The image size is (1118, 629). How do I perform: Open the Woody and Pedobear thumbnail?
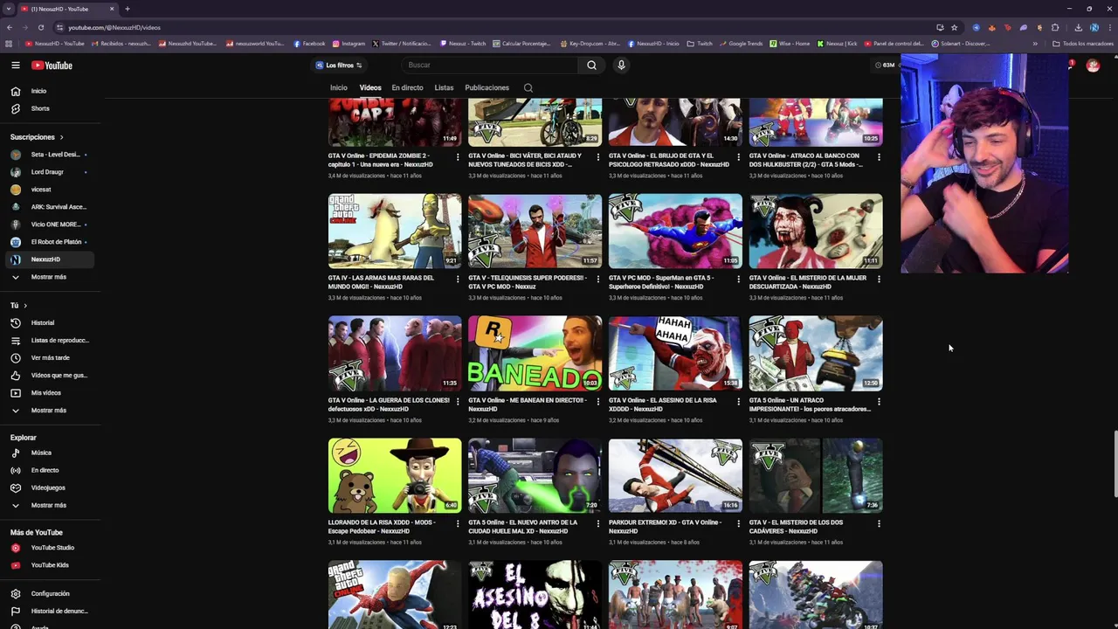(395, 475)
